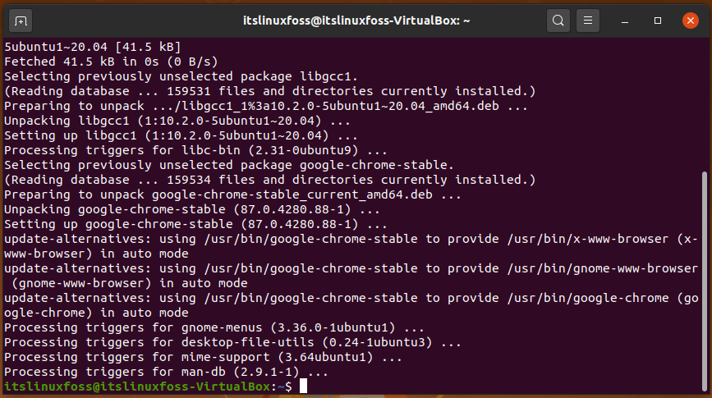Maximize the terminal window
The width and height of the screenshot is (712, 398).
pos(658,21)
